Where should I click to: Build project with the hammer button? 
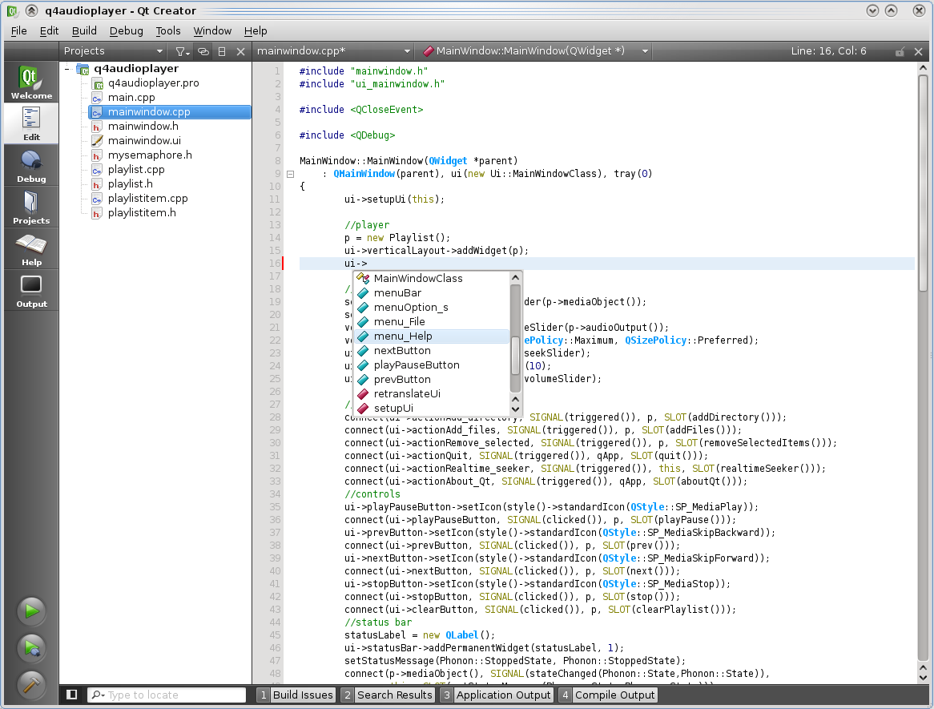click(31, 685)
